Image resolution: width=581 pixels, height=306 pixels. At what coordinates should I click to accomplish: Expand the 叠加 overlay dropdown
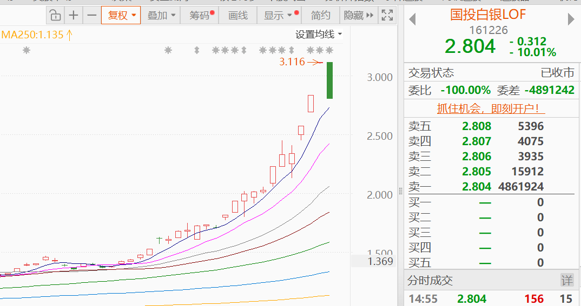[161, 15]
